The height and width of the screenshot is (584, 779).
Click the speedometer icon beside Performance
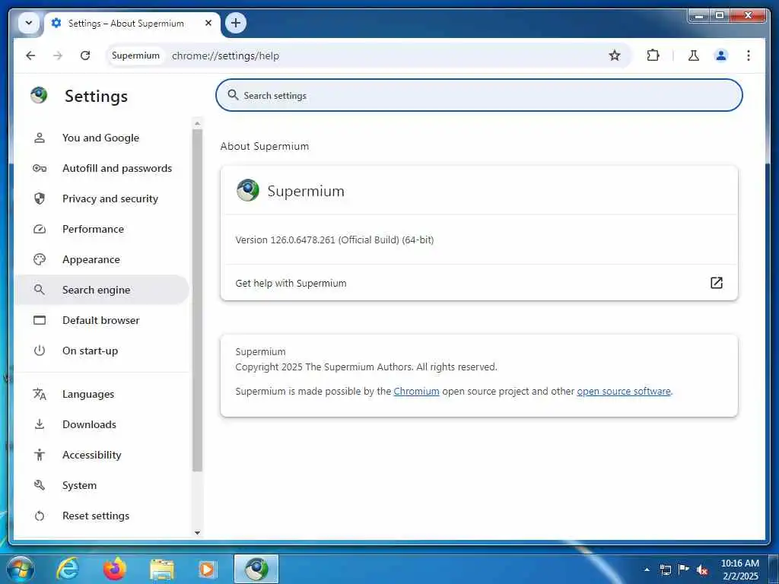(40, 229)
